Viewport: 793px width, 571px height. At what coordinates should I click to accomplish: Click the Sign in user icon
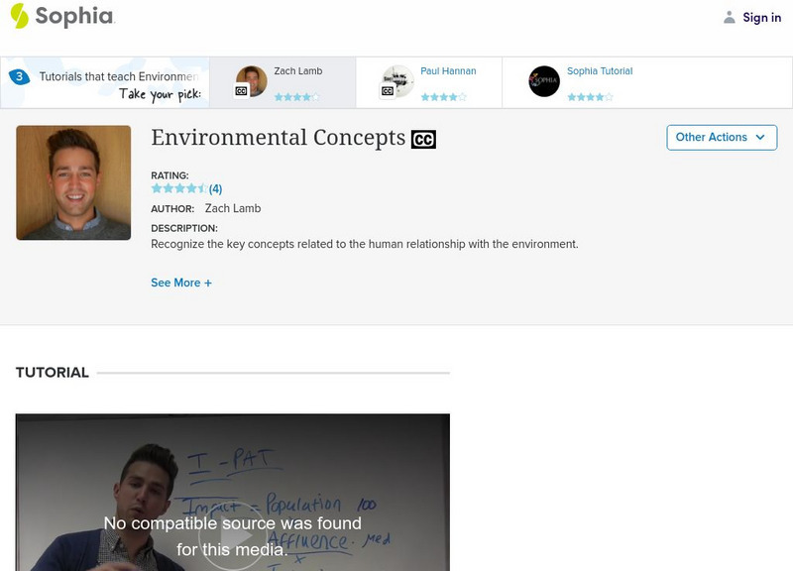[730, 17]
